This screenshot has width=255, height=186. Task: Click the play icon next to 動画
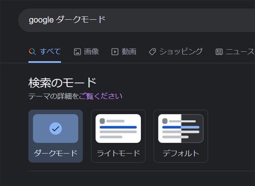[x=115, y=52]
